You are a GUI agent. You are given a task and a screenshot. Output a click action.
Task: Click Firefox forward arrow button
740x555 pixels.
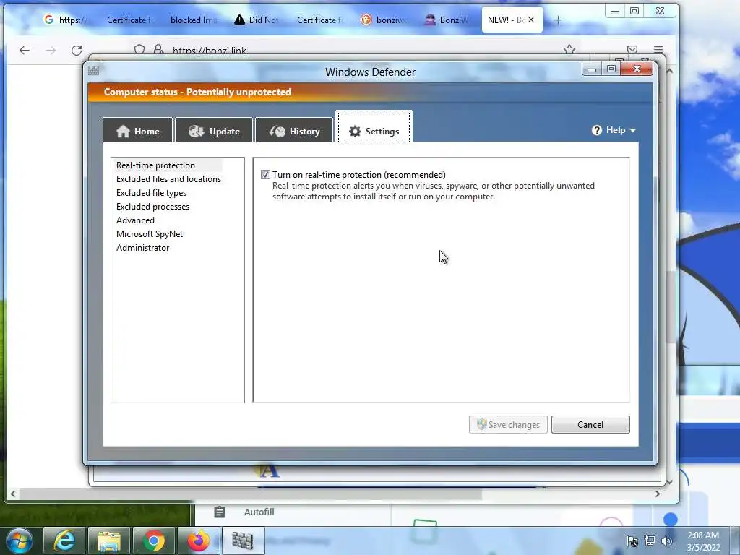51,51
